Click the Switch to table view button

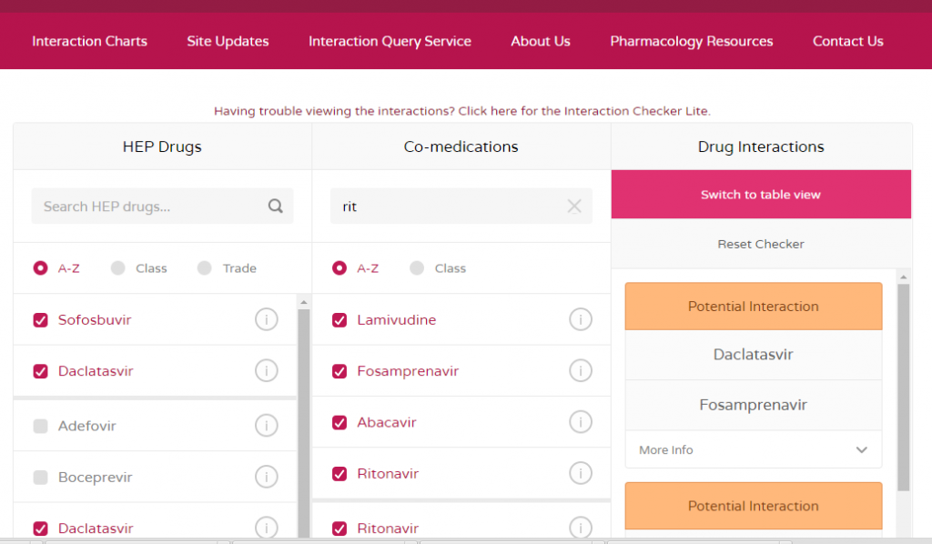760,195
